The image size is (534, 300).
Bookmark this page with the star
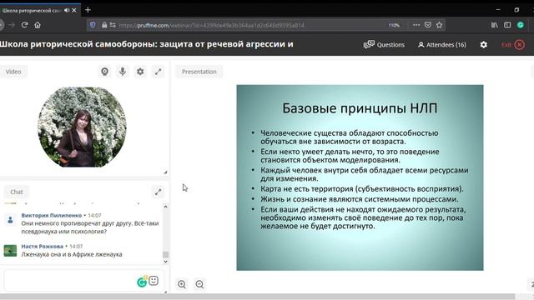440,25
